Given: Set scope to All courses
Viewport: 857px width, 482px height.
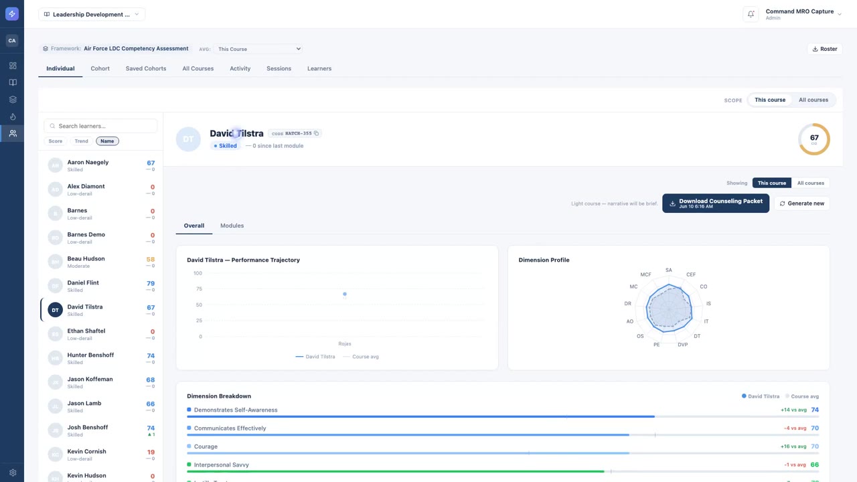Looking at the screenshot, I should pyautogui.click(x=813, y=100).
